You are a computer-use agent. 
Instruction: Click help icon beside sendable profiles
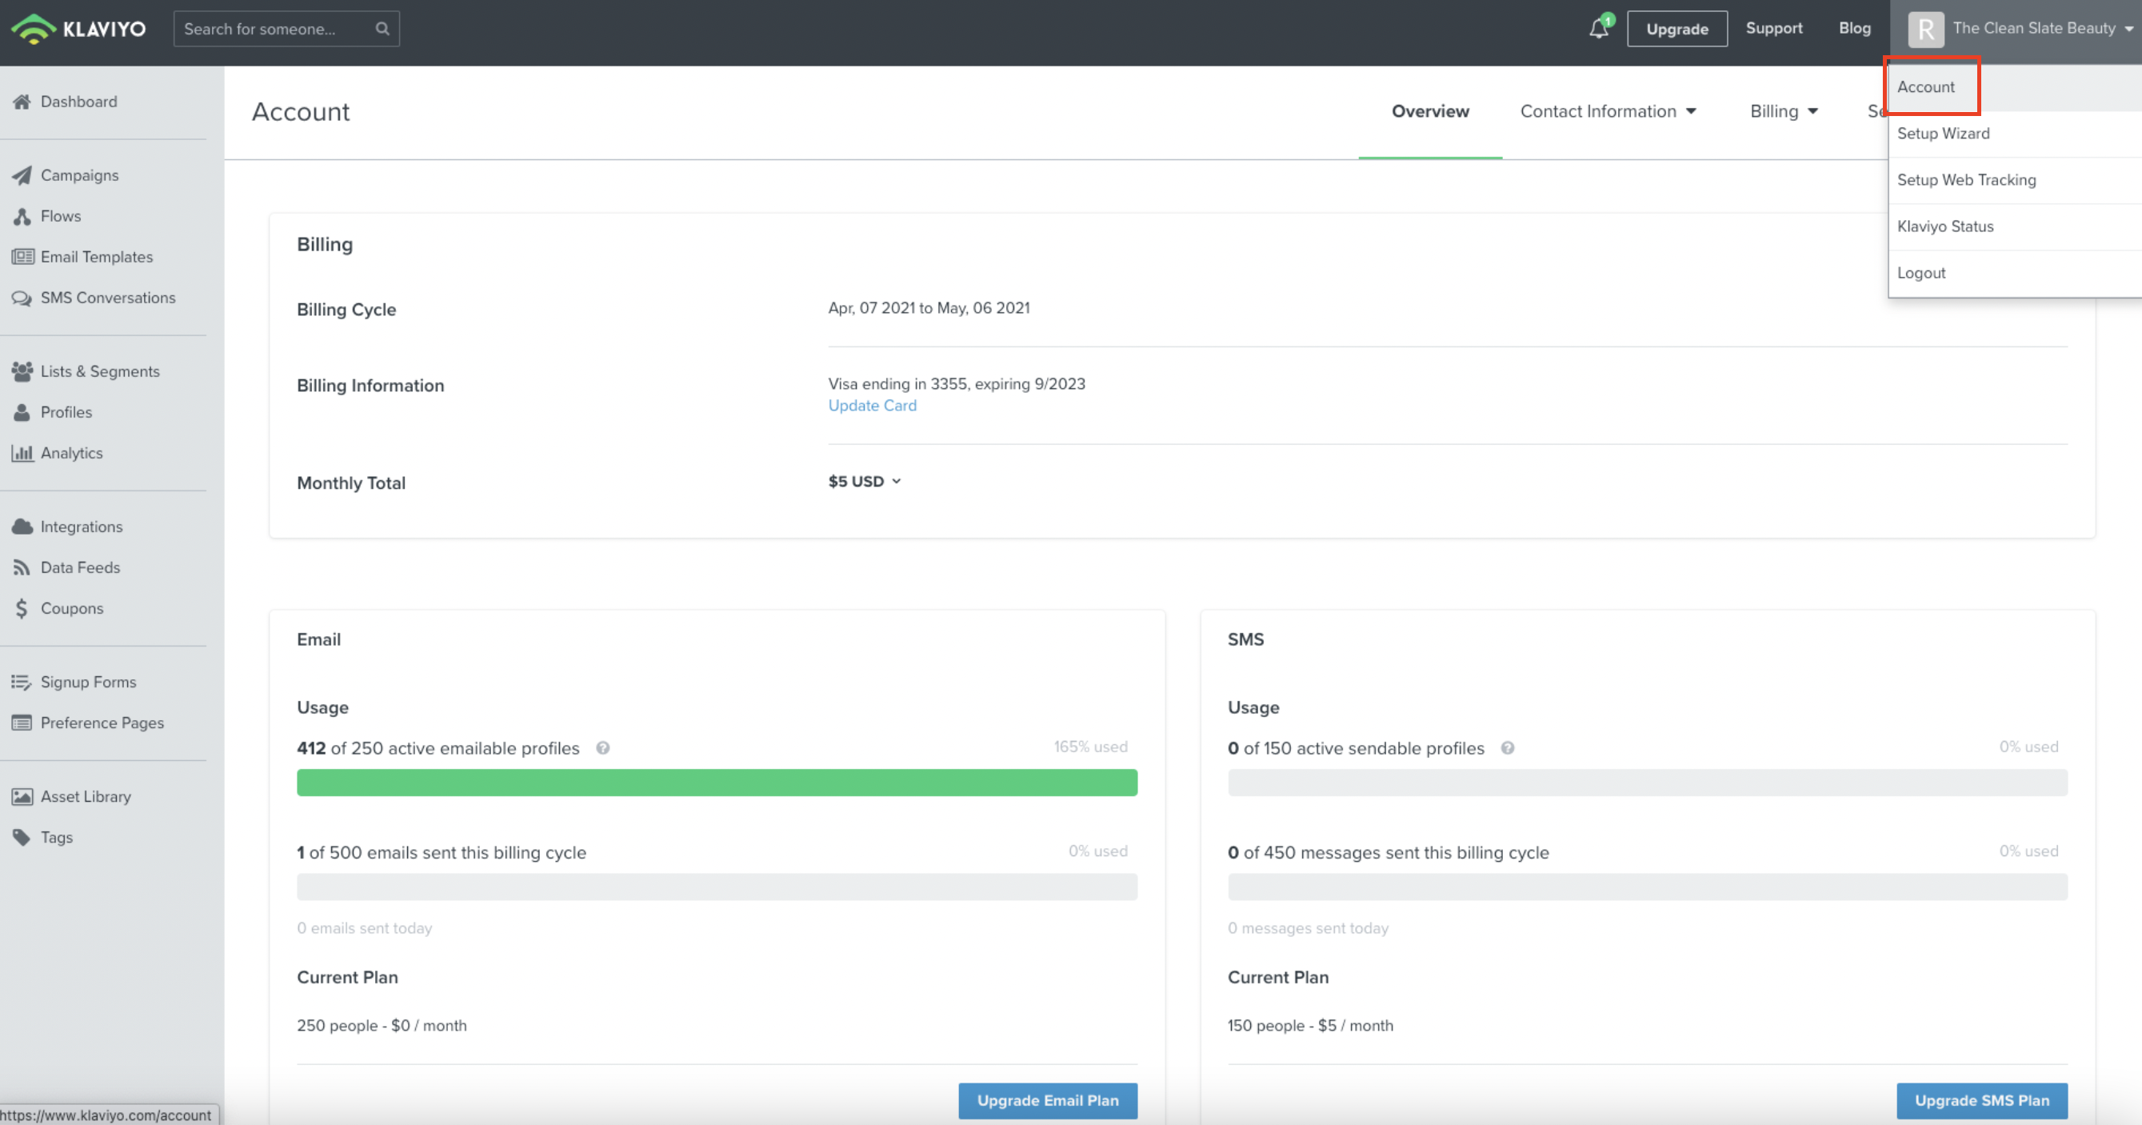[x=1508, y=748]
